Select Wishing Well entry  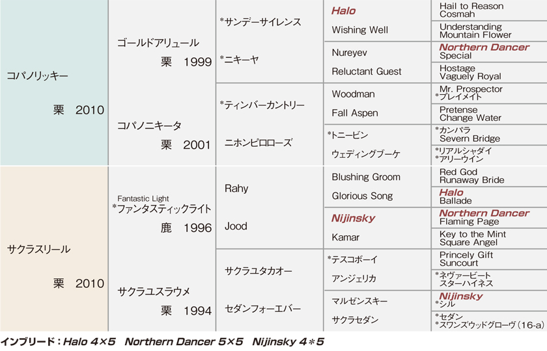[x=359, y=30]
